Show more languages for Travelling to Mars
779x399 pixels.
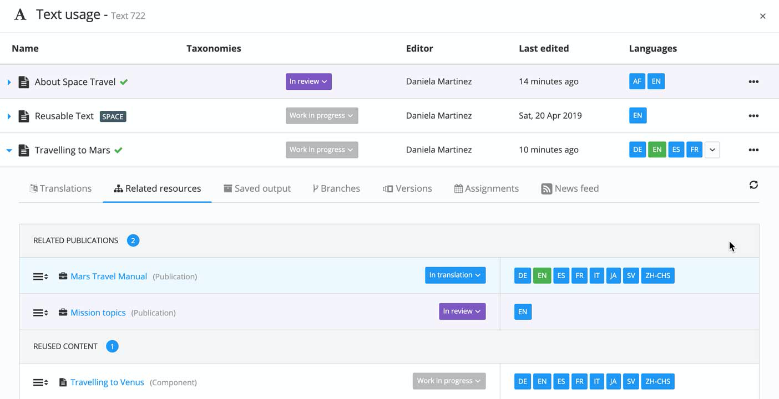pyautogui.click(x=712, y=150)
